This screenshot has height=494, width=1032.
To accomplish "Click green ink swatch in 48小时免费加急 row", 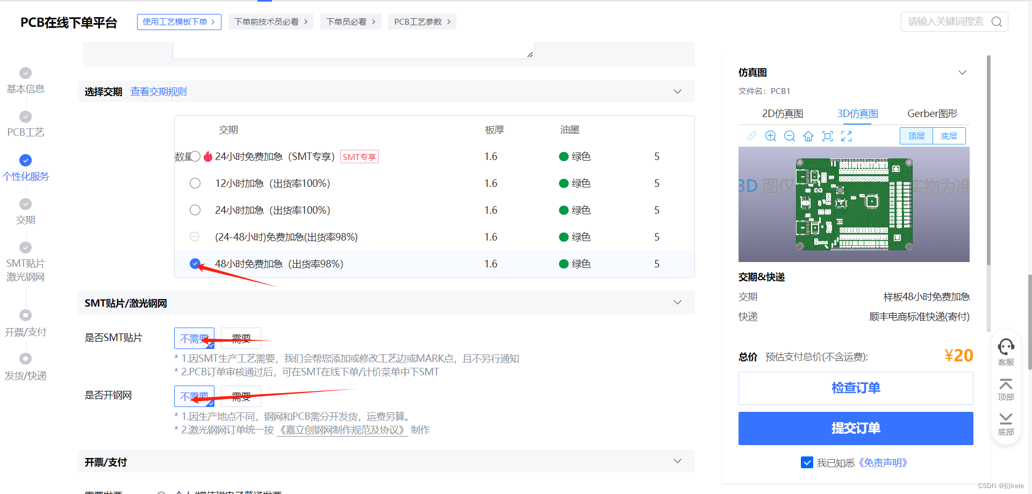I will click(564, 264).
